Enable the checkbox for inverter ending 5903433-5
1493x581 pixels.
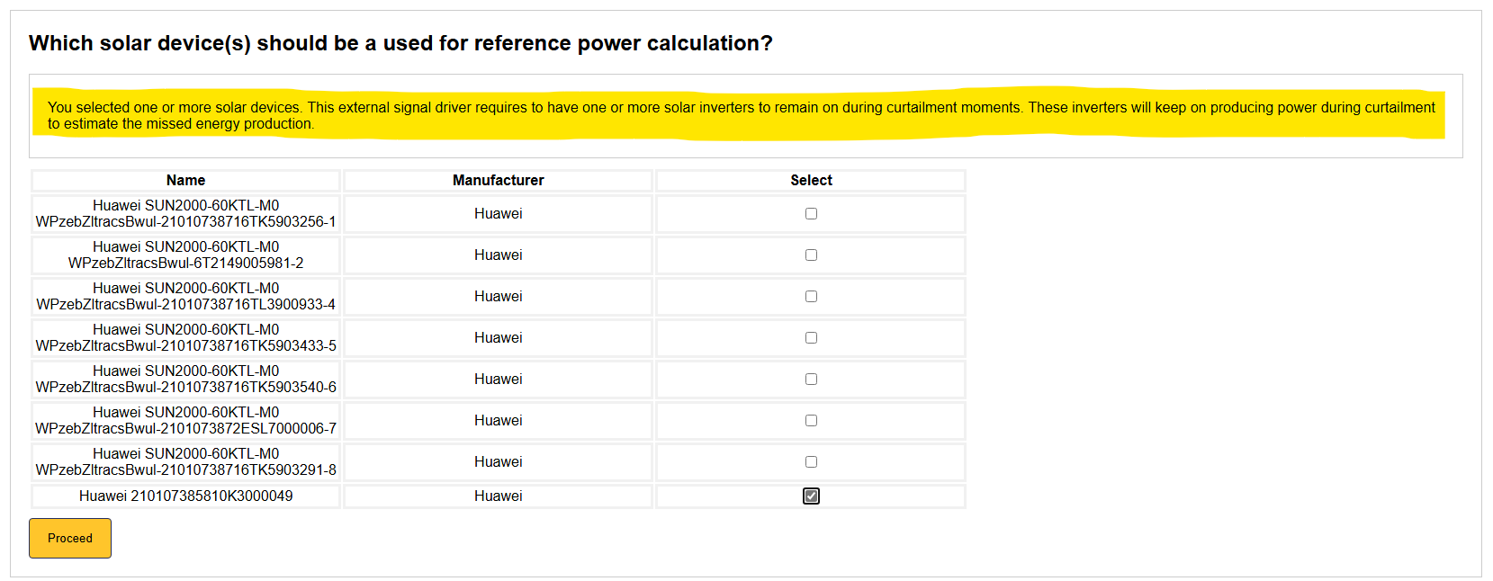tap(811, 338)
